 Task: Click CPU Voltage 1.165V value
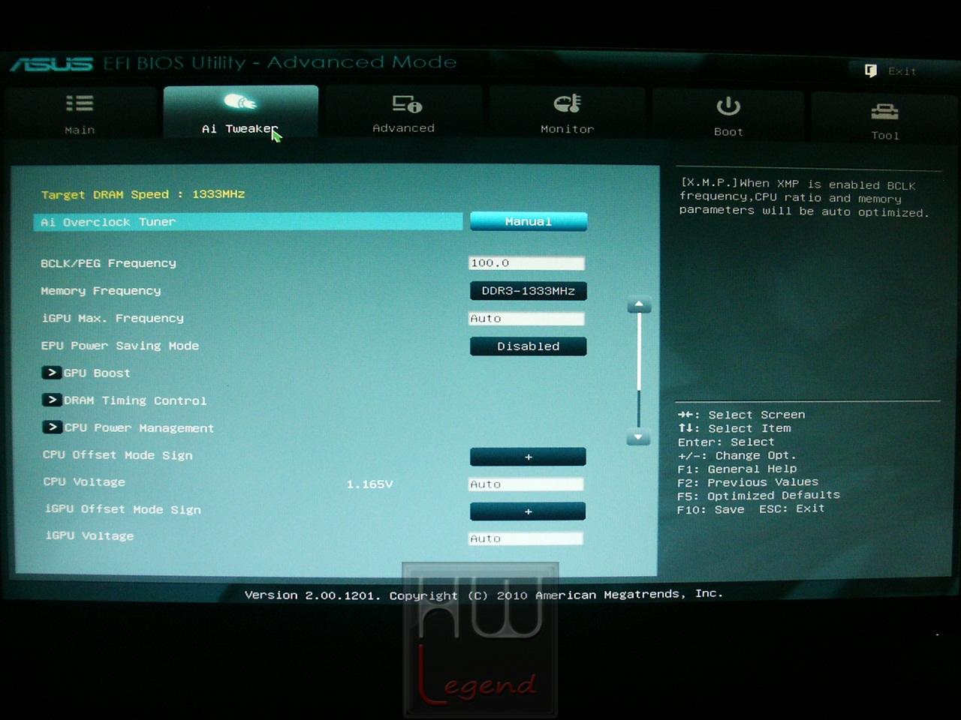(x=369, y=484)
